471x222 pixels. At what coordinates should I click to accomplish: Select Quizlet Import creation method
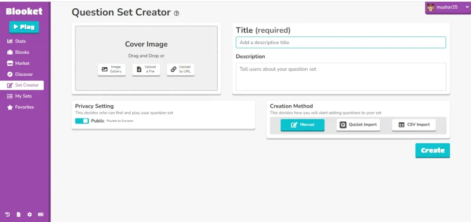tap(358, 125)
